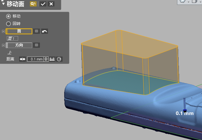
Task: Collapse the 面 section with minus box
Action: [x=3, y=32]
